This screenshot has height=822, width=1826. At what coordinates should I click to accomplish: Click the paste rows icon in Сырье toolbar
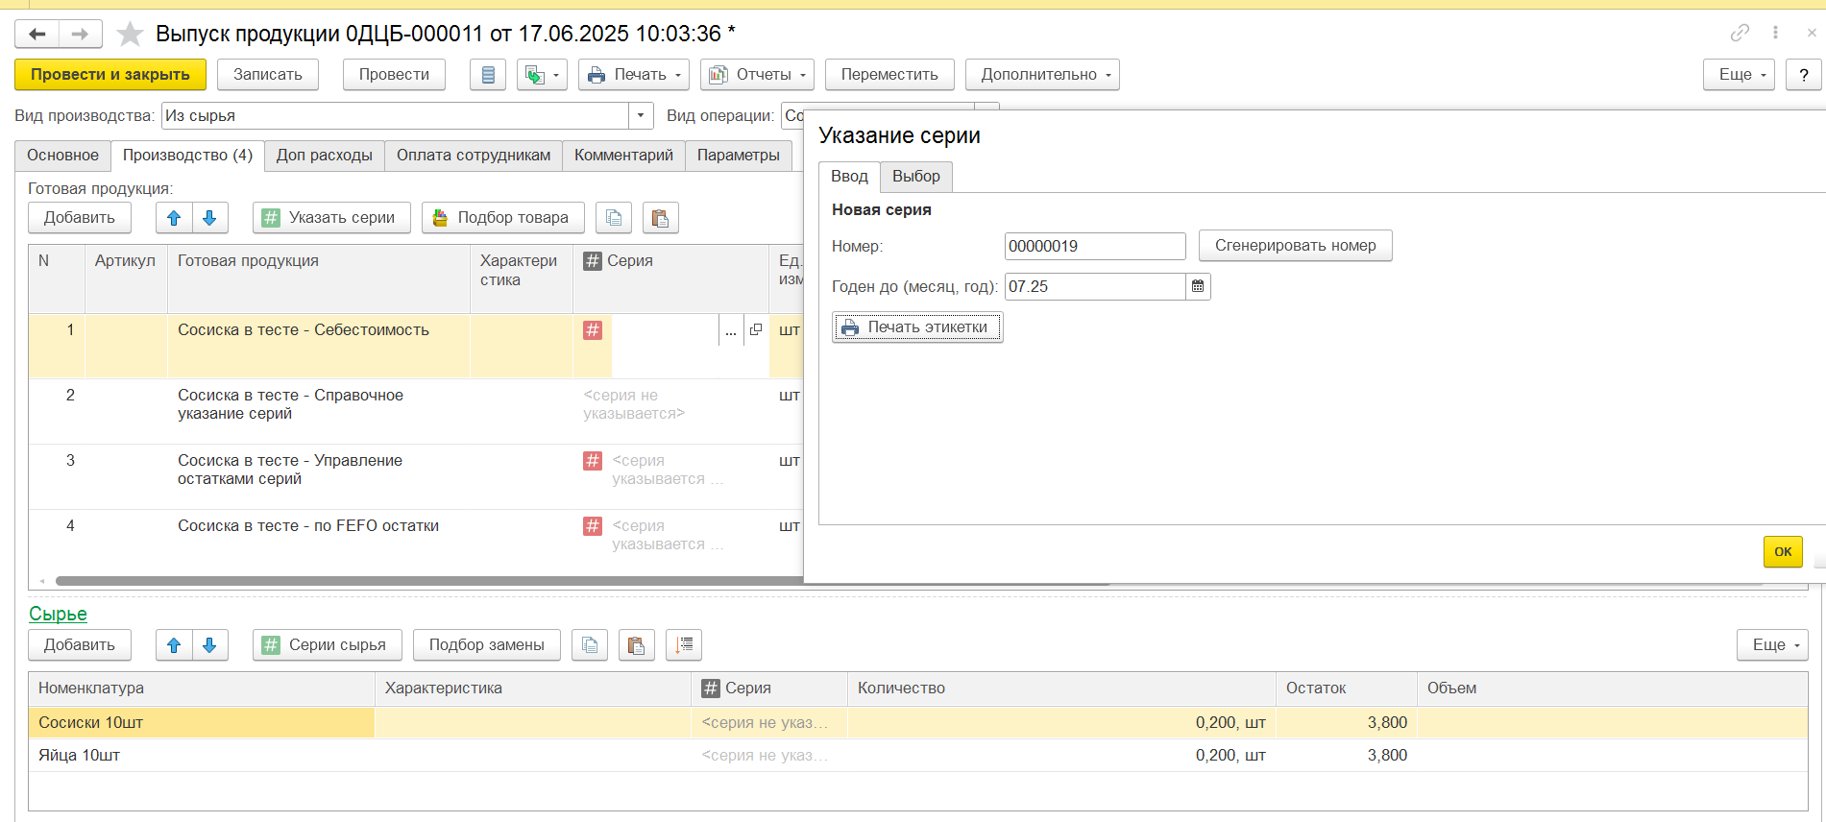click(x=636, y=645)
